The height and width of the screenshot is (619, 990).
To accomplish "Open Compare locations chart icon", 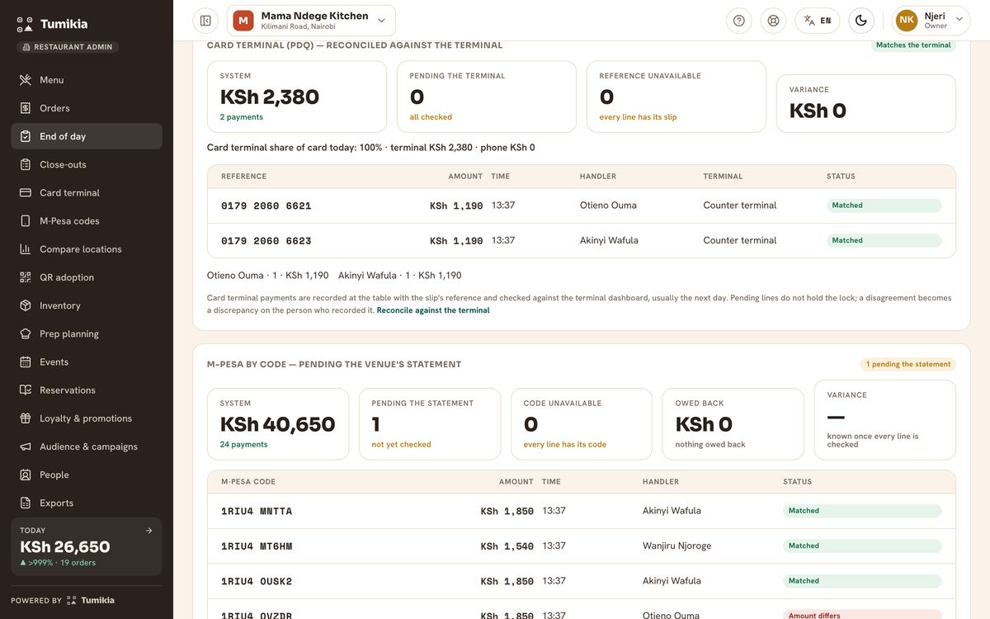I will tap(25, 249).
